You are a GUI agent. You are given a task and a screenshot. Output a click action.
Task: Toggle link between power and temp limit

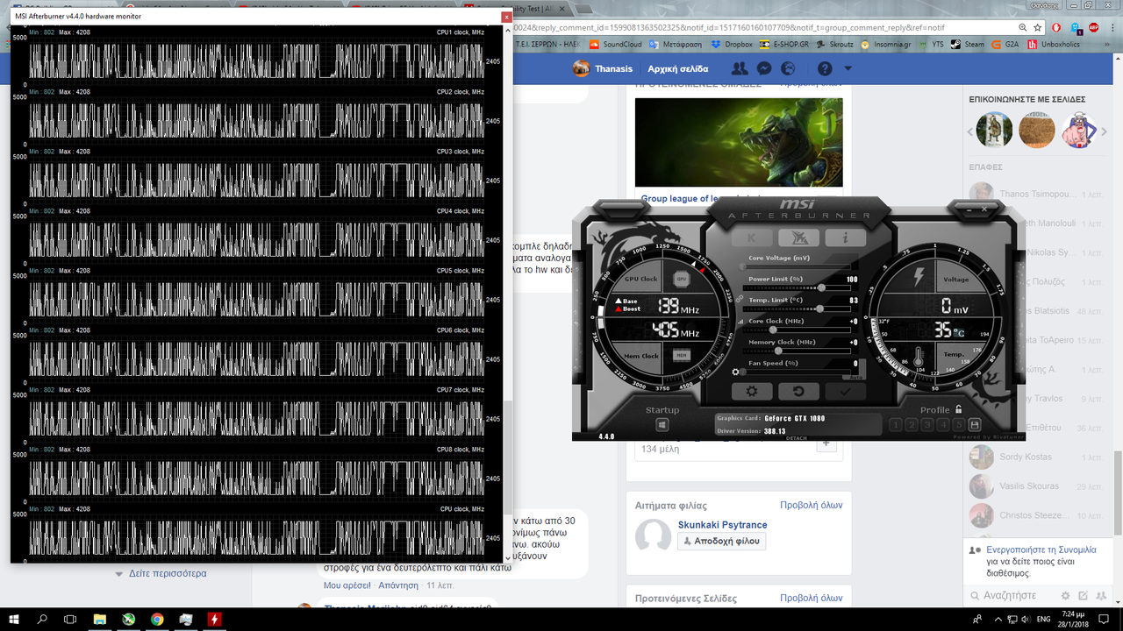coord(740,298)
